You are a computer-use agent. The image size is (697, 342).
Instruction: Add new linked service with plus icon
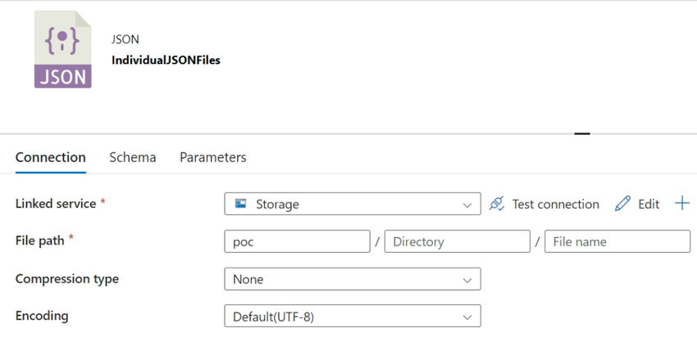coord(682,204)
